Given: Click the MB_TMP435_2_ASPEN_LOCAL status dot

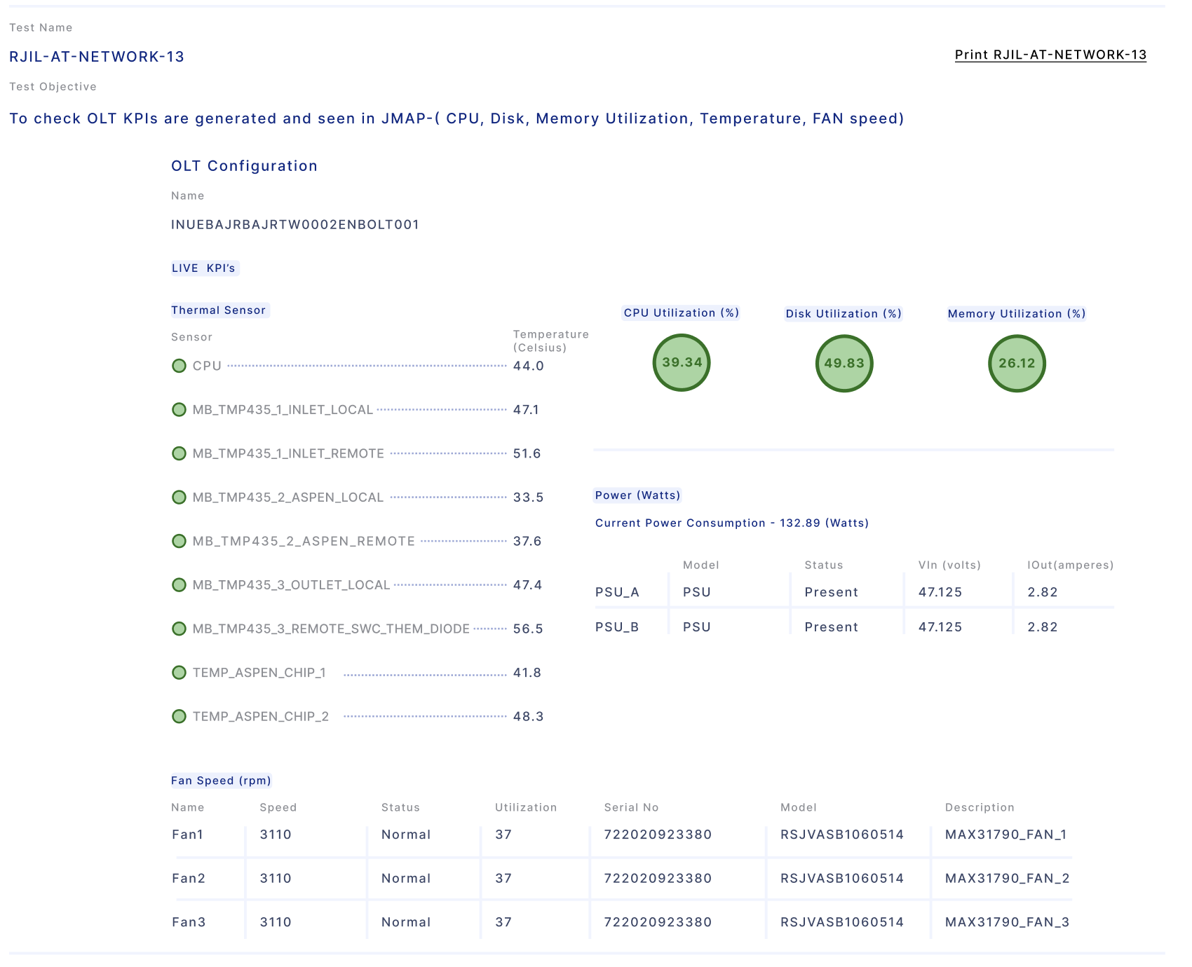Looking at the screenshot, I should pyautogui.click(x=180, y=497).
